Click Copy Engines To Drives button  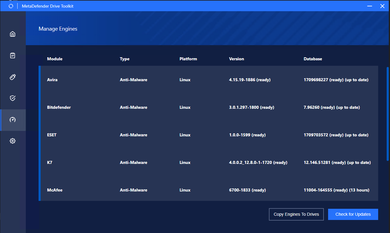(x=296, y=214)
